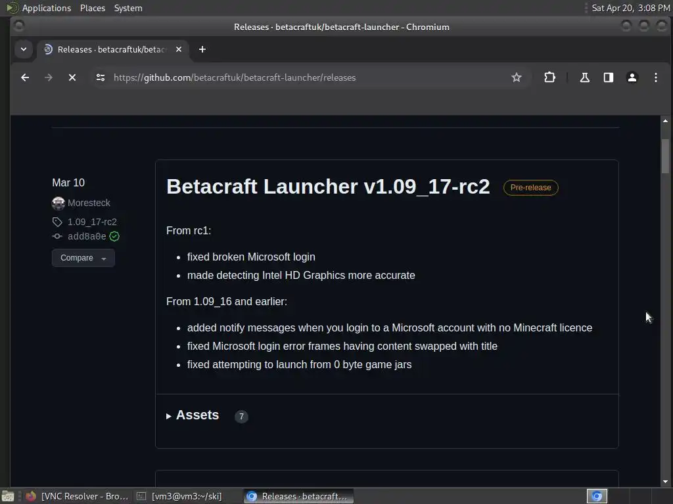This screenshot has width=673, height=504.
Task: Click the address bar URL field
Action: [x=309, y=77]
